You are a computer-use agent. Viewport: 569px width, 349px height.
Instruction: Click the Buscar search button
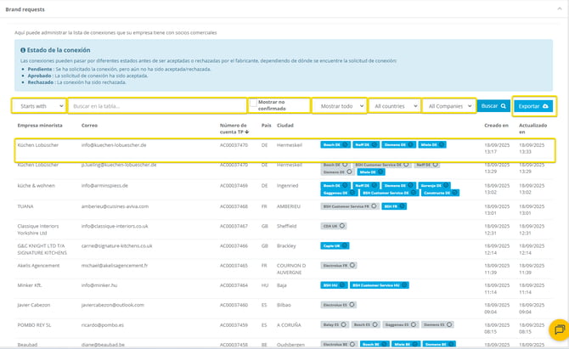click(493, 106)
